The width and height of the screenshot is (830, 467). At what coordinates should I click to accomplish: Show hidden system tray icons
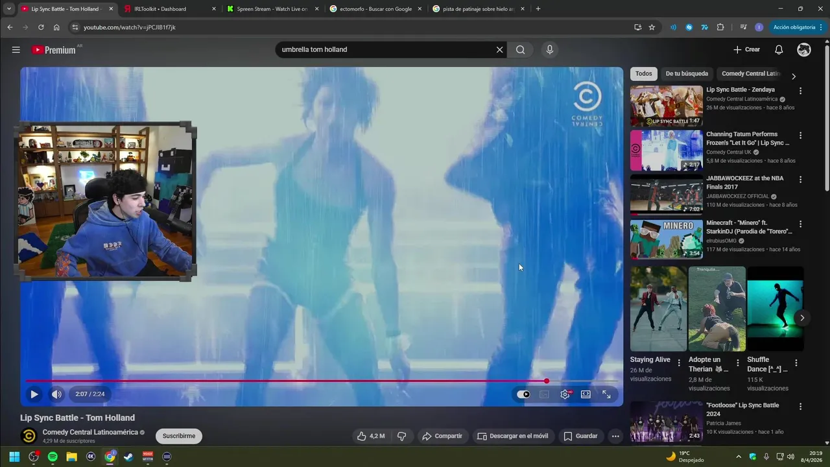(x=738, y=457)
